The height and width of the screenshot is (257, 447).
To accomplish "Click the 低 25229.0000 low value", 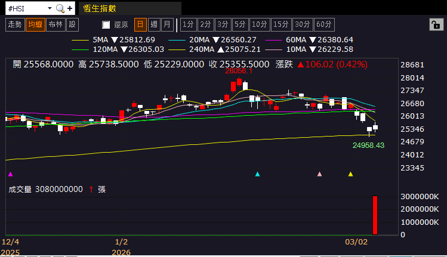I will click(174, 64).
